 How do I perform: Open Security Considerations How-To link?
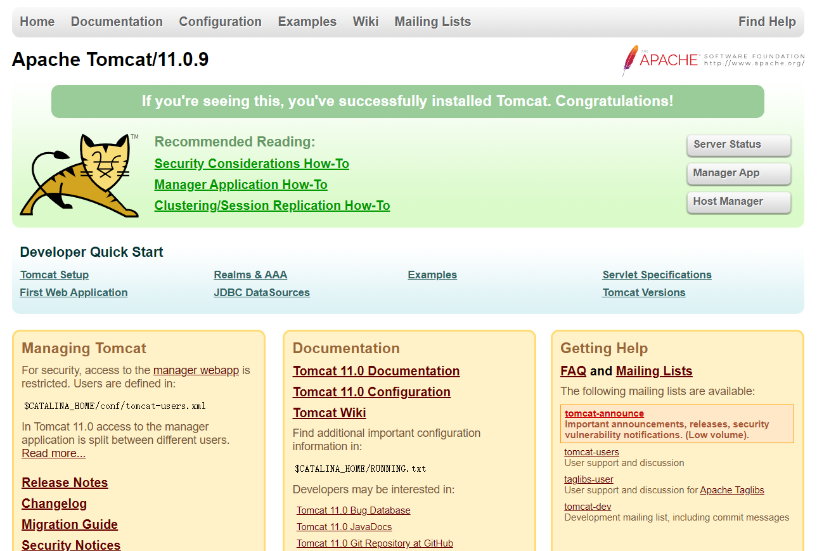pyautogui.click(x=252, y=164)
